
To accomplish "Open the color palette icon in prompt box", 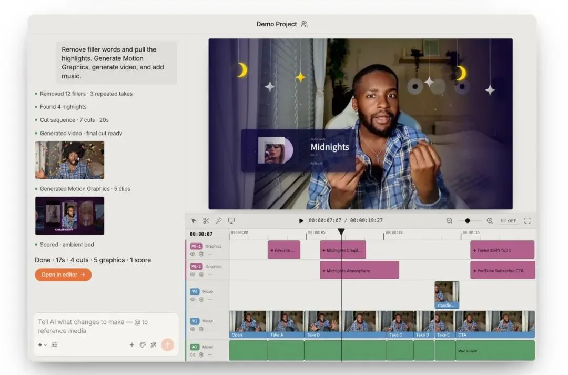I will [143, 345].
